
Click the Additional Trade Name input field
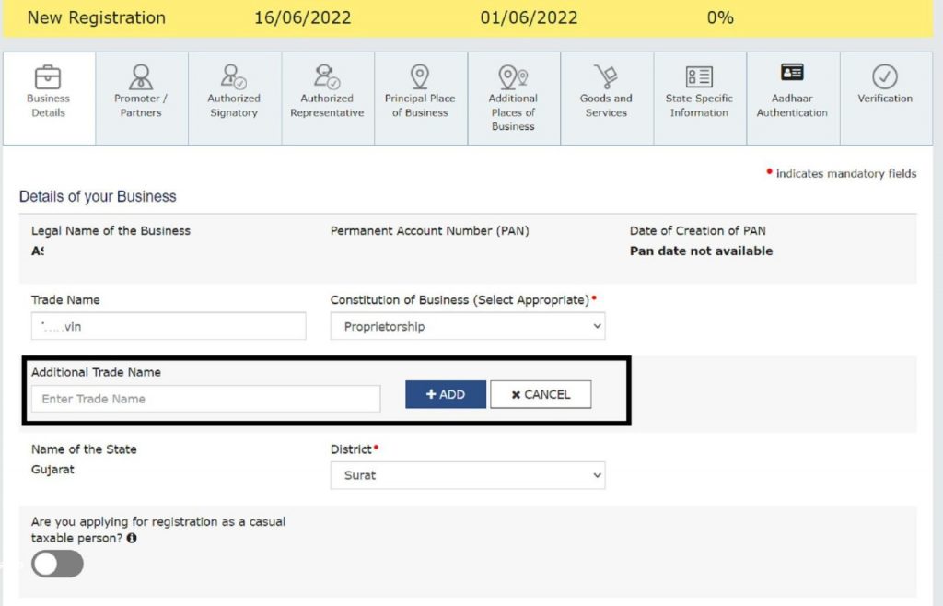coord(205,399)
